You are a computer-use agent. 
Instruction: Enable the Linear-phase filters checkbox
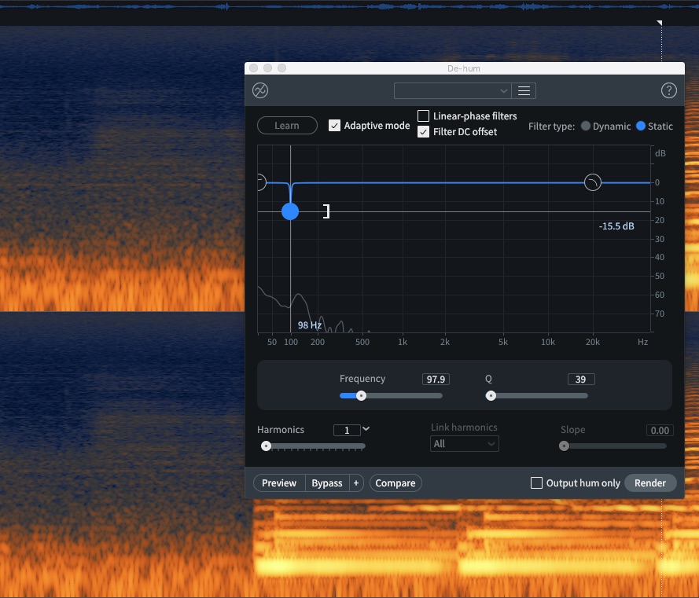click(x=423, y=116)
